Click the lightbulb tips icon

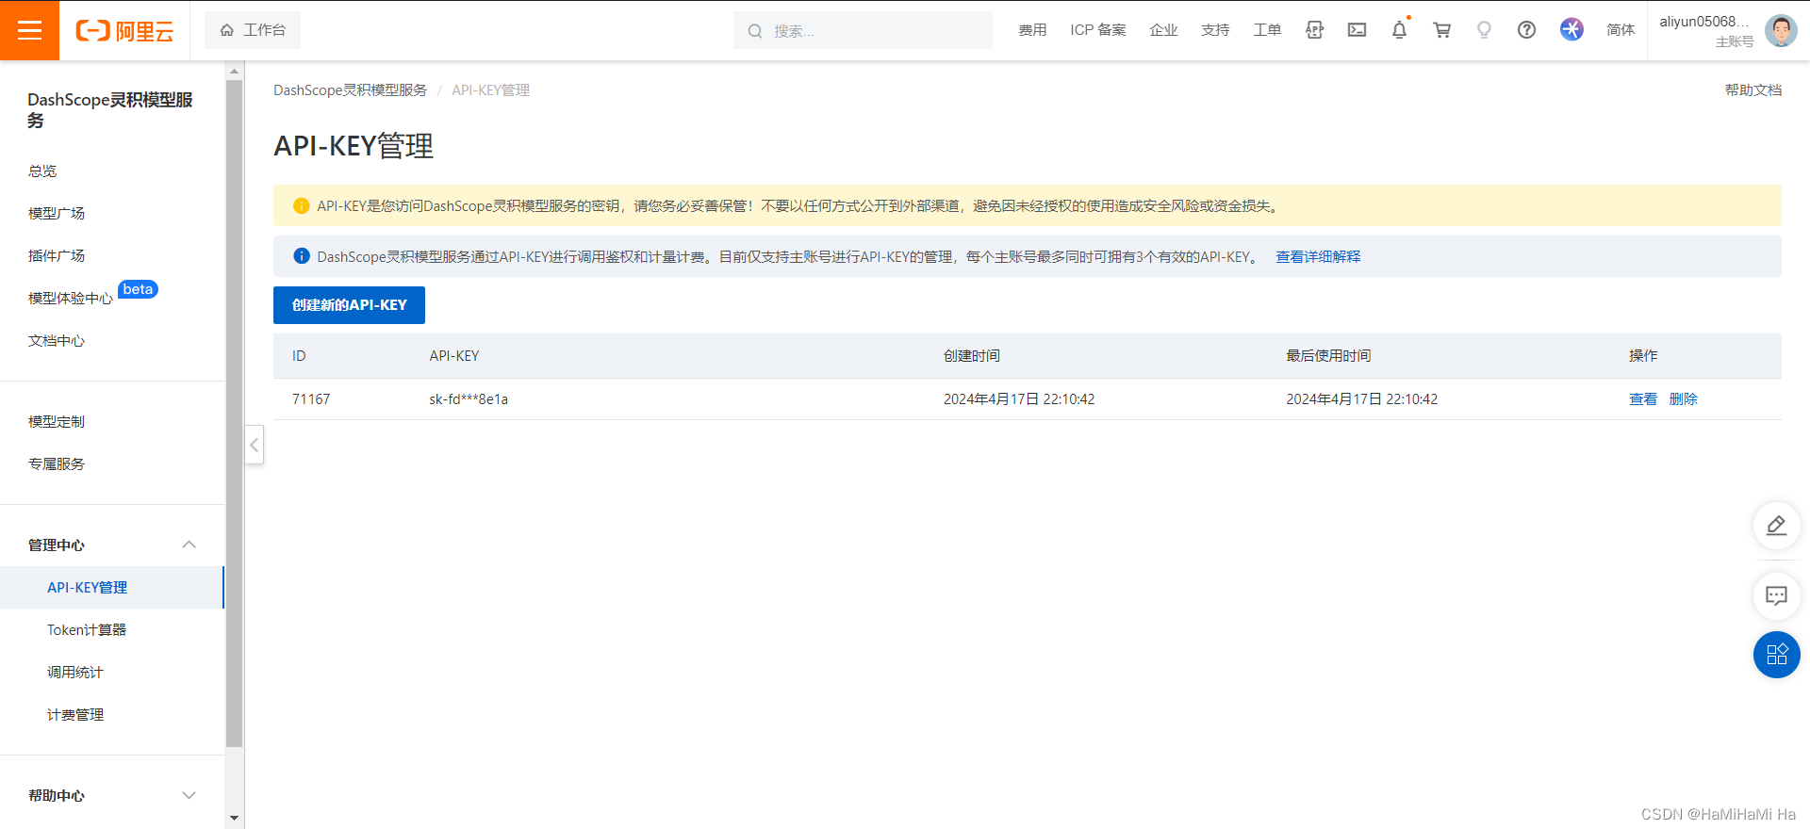(x=1485, y=30)
